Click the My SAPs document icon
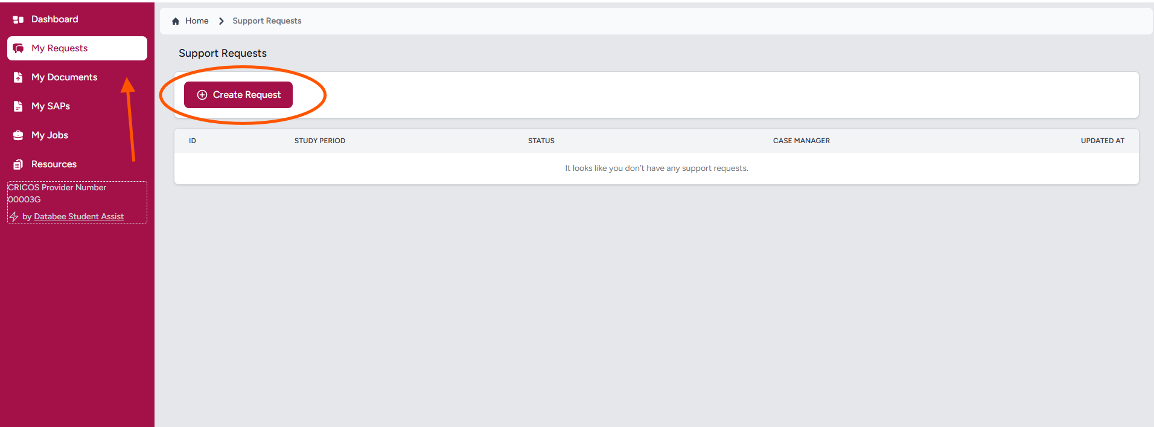 coord(18,106)
